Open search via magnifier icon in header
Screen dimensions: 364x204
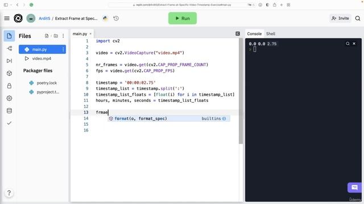coord(358,18)
